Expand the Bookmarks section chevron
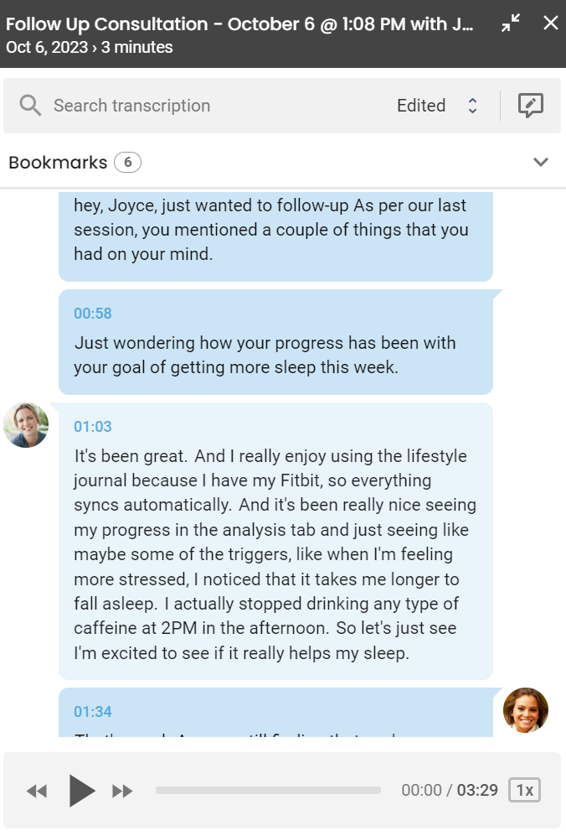This screenshot has width=566, height=836. (x=541, y=162)
